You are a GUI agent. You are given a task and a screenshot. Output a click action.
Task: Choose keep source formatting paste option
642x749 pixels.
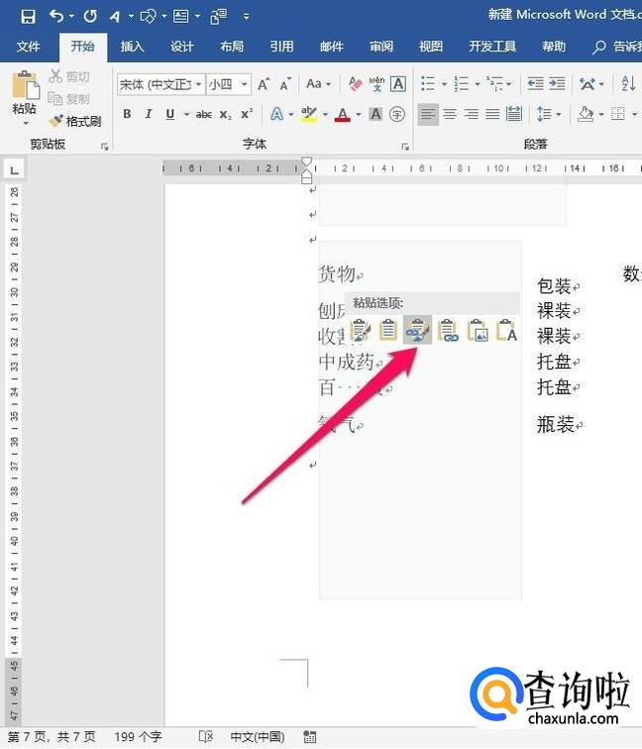click(360, 330)
